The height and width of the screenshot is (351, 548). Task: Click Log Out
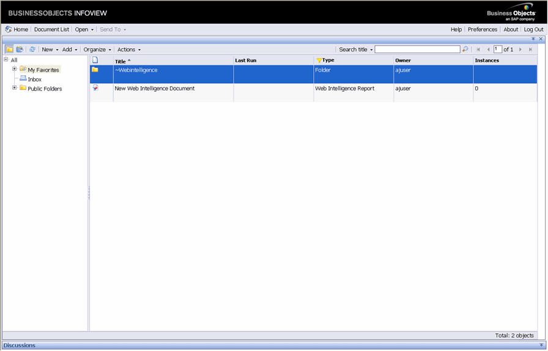pyautogui.click(x=534, y=29)
